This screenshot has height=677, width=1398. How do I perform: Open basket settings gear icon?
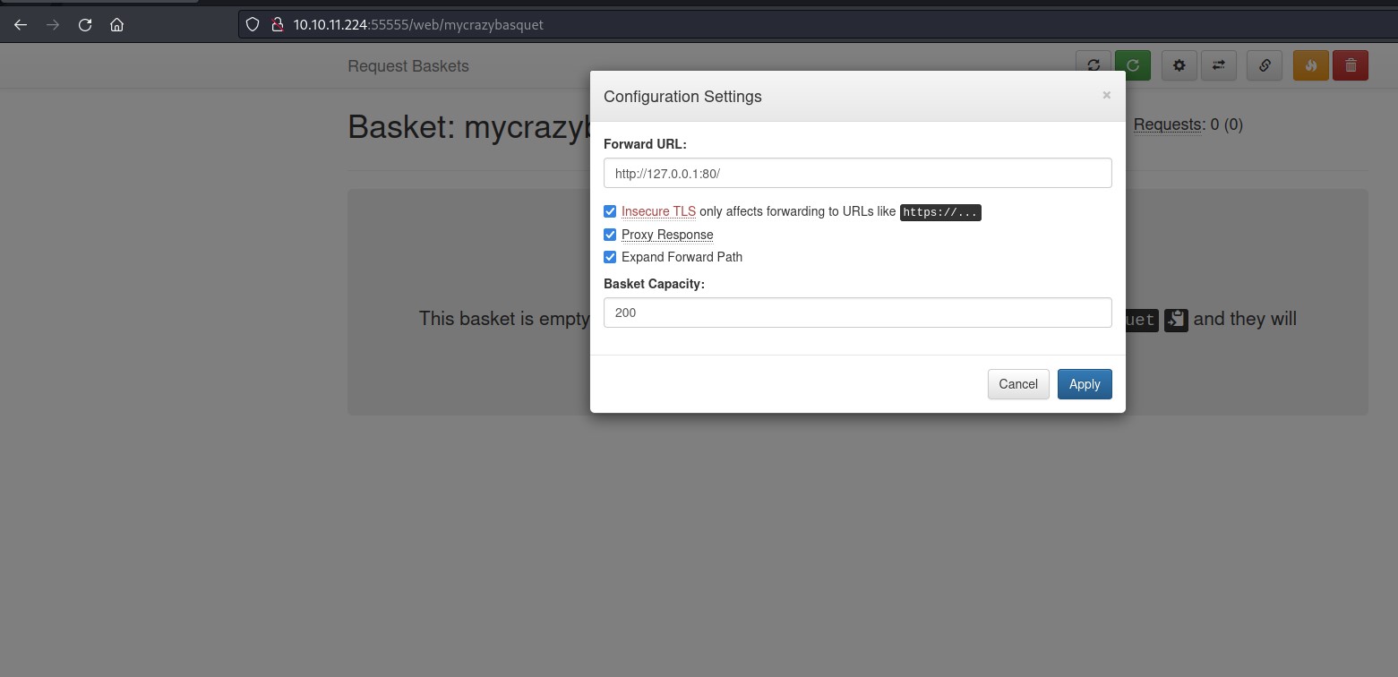[x=1179, y=65]
